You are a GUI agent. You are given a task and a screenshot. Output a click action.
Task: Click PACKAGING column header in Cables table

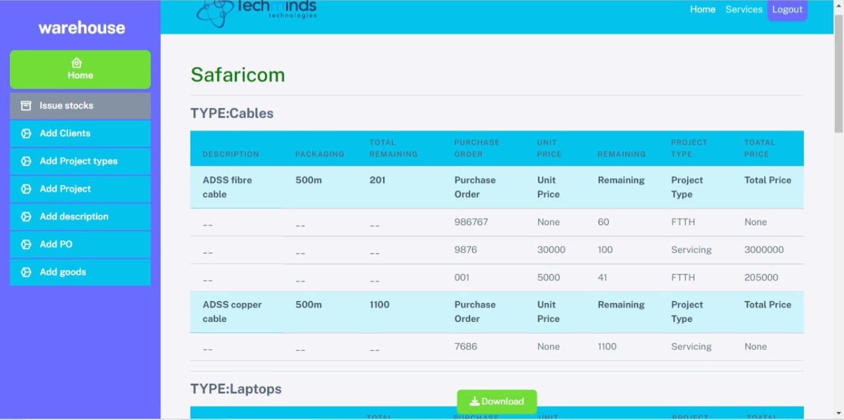[320, 154]
